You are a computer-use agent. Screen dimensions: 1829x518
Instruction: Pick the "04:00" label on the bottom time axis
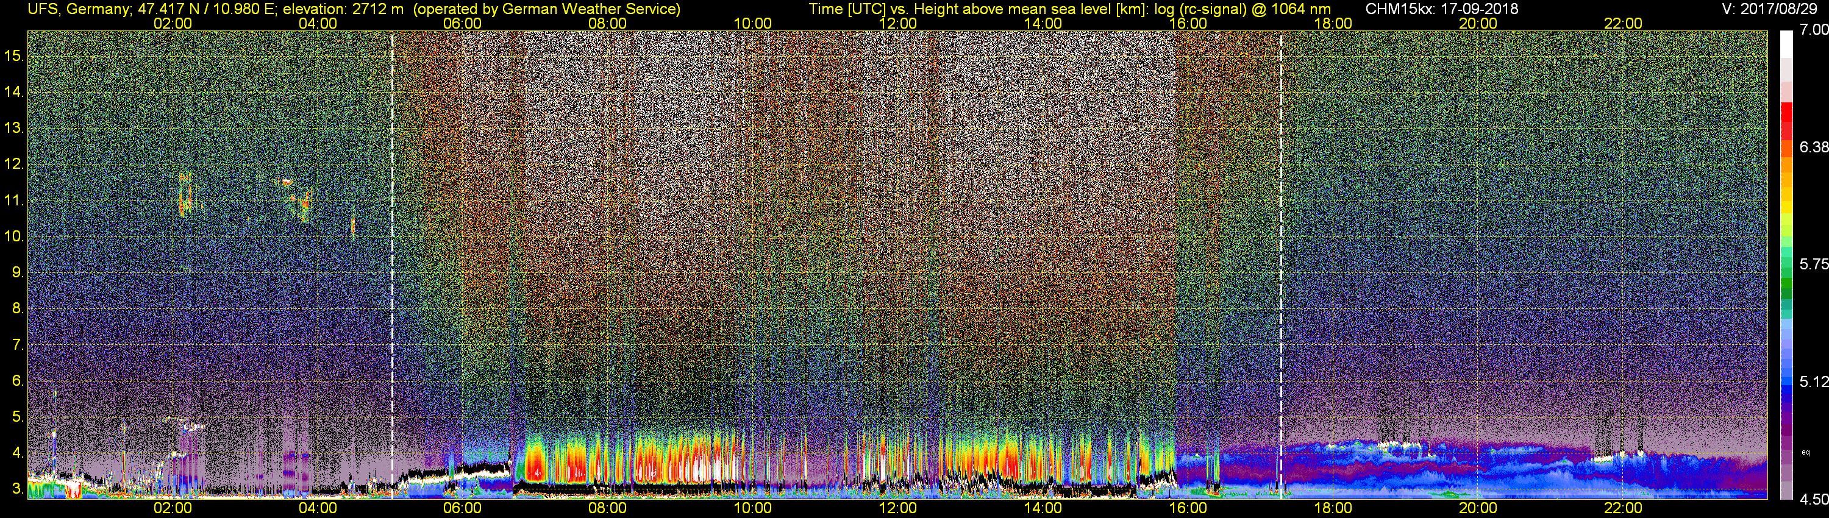[318, 508]
